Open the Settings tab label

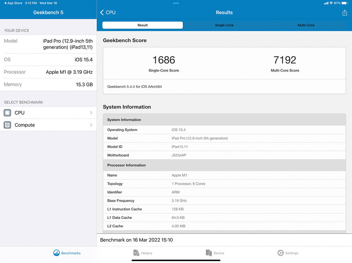point(291,253)
